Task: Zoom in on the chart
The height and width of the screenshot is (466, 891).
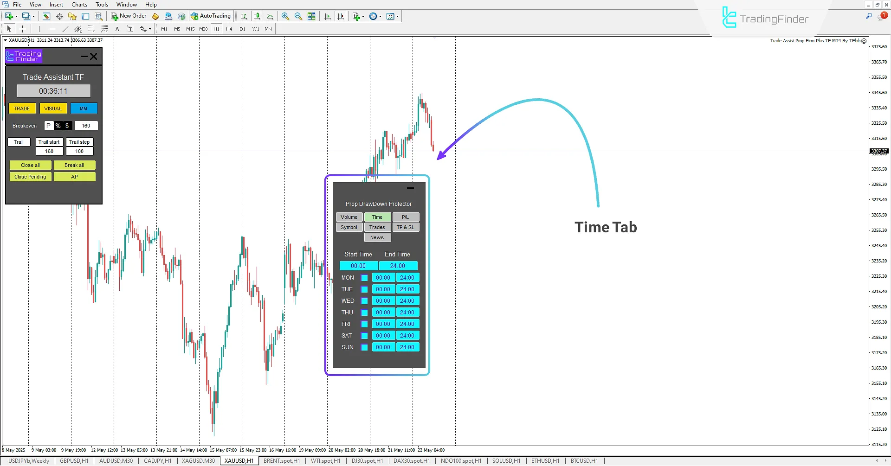Action: (285, 16)
